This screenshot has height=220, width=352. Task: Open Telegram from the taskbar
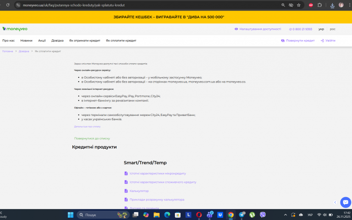click(x=242, y=215)
